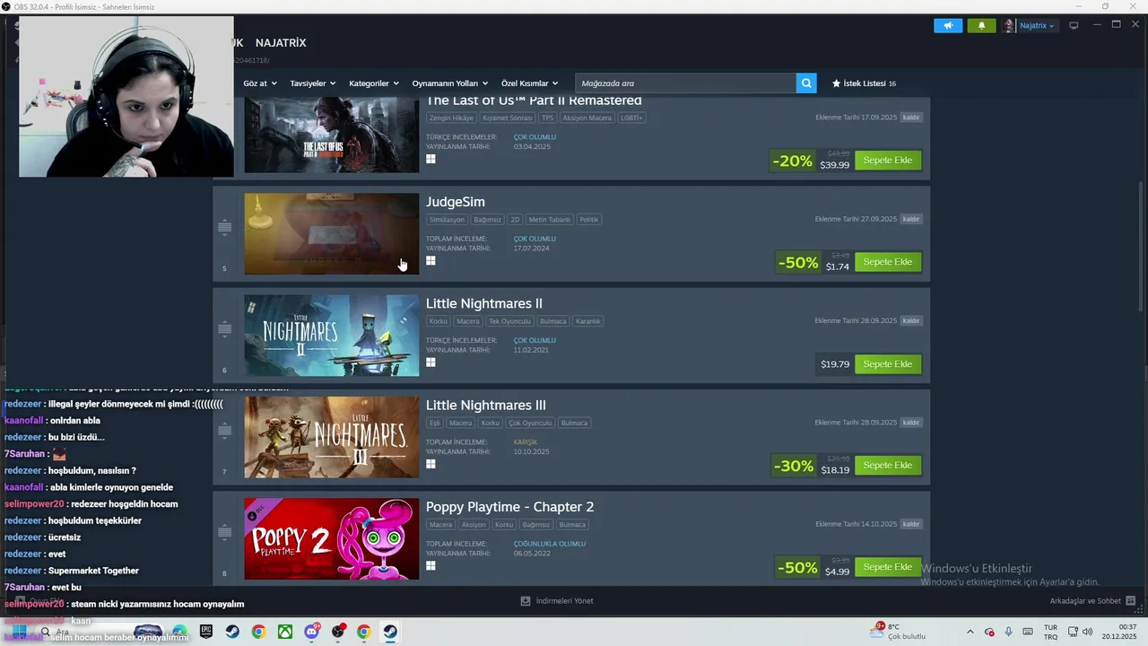Click the Windows platform icon under JudgeSim
The width and height of the screenshot is (1148, 646).
[x=430, y=260]
